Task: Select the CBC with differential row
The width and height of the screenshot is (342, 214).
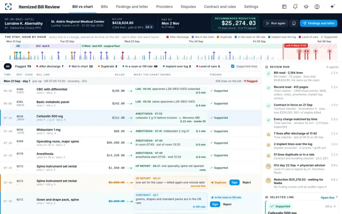Action: point(131,91)
